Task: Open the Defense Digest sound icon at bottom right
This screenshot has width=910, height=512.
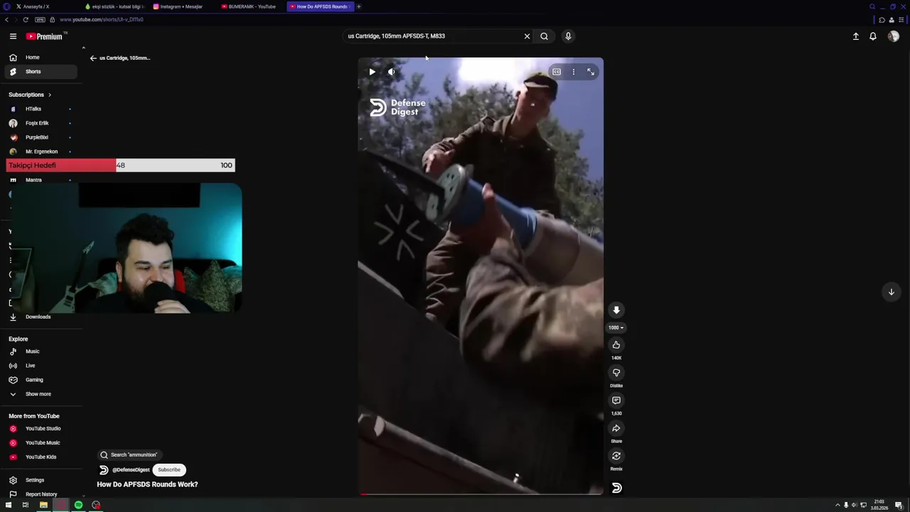Action: click(616, 488)
